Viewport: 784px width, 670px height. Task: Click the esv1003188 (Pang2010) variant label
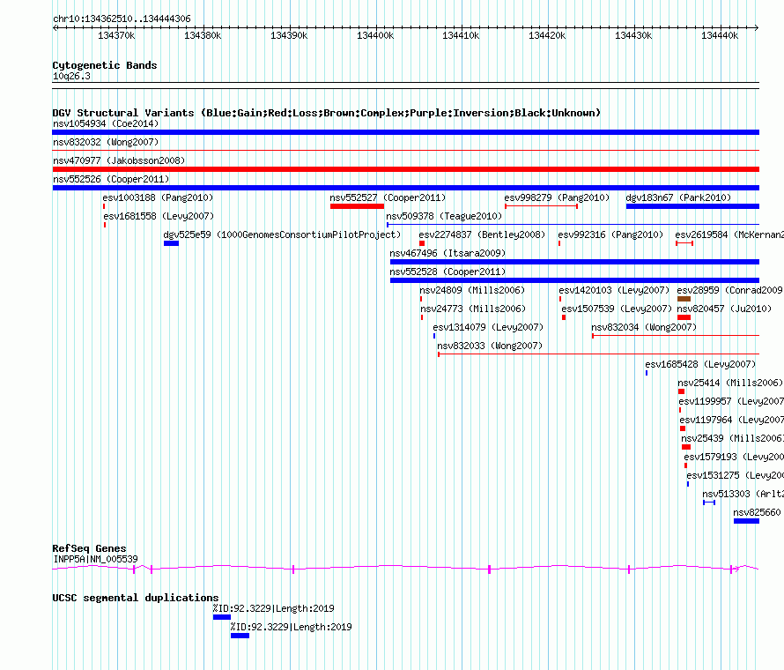pos(158,197)
